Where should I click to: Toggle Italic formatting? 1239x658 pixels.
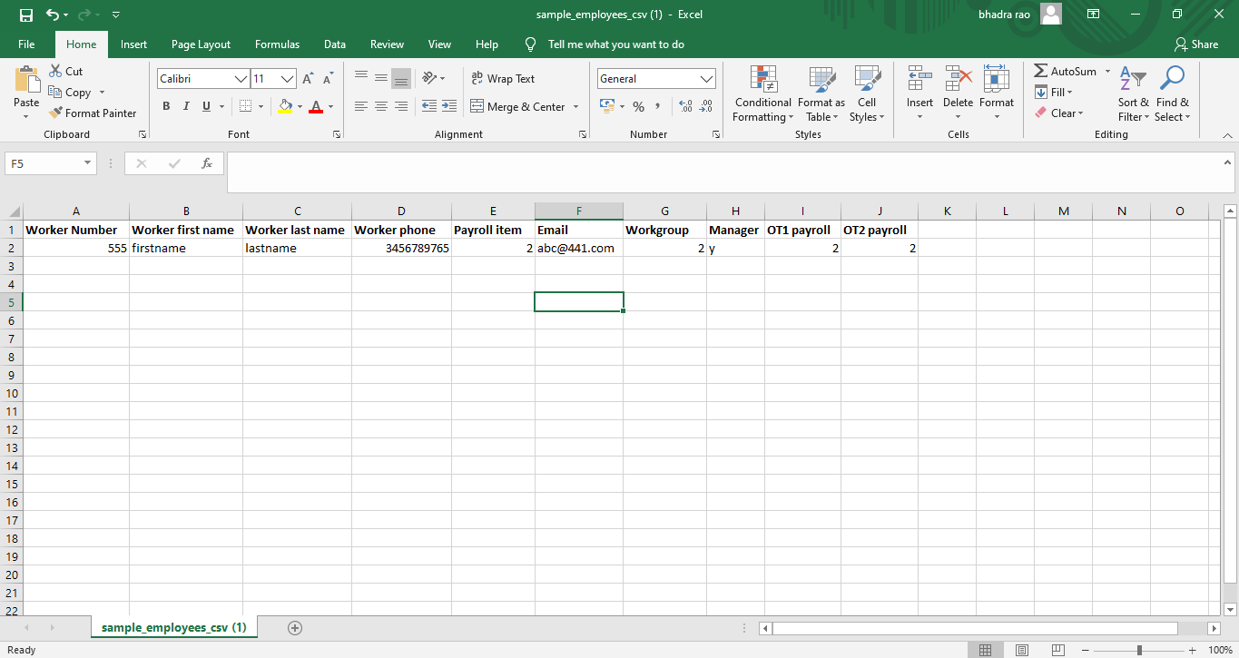point(186,107)
